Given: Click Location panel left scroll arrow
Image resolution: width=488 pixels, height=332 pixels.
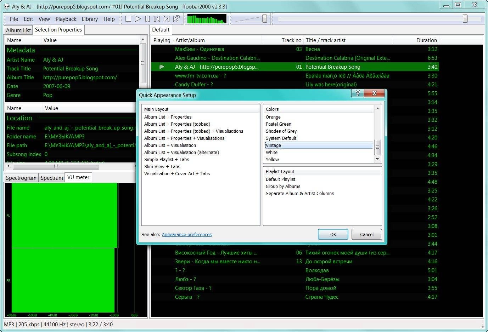Looking at the screenshot, I should click(9, 166).
